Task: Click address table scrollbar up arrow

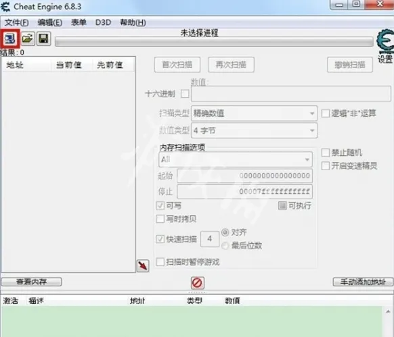Action: [x=388, y=311]
